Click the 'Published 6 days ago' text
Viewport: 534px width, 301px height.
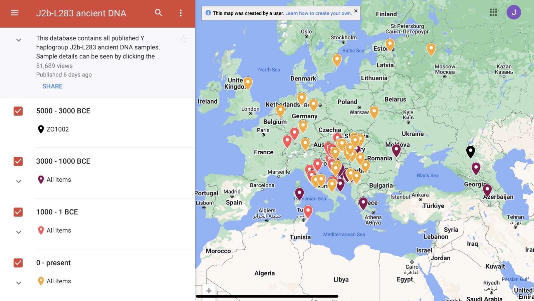click(64, 74)
